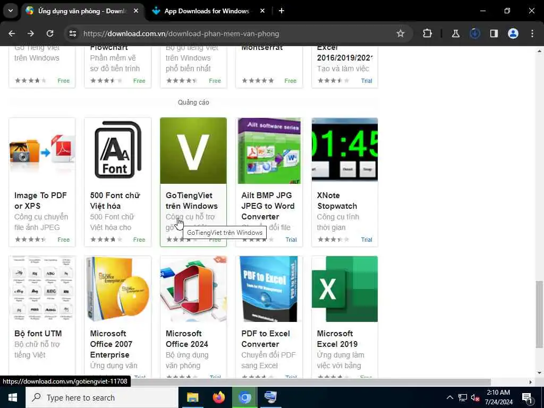
Task: Click the Image To PDF or XPS title
Action: click(40, 200)
